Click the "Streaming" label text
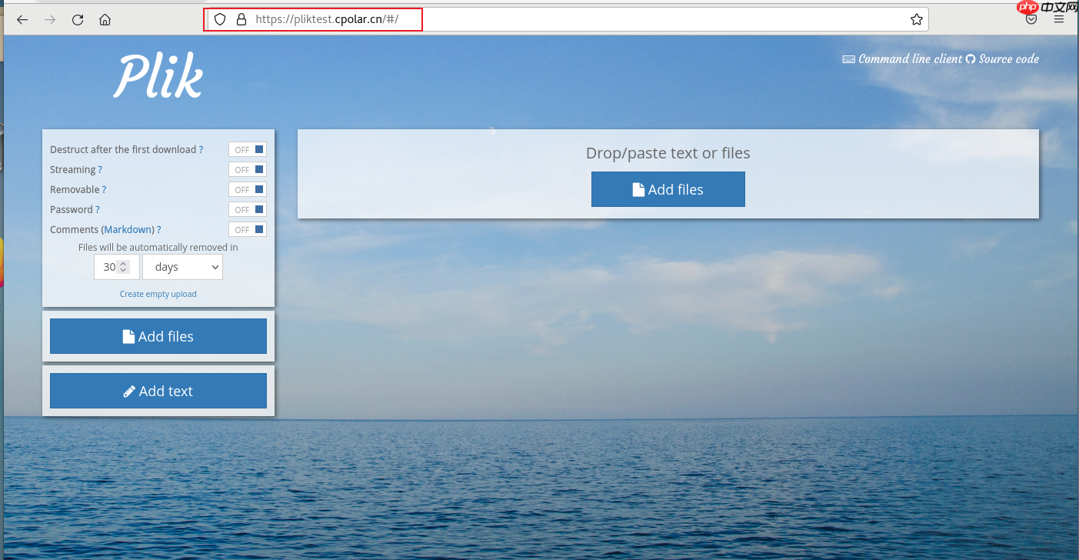 pyautogui.click(x=73, y=169)
